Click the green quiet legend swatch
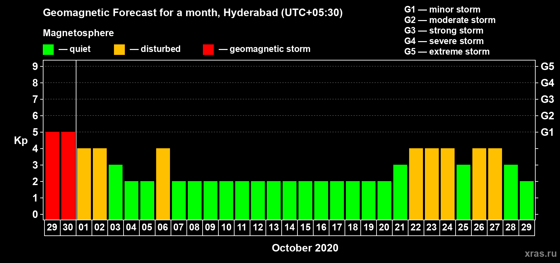Image resolution: width=560 pixels, height=263 pixels. click(x=48, y=50)
